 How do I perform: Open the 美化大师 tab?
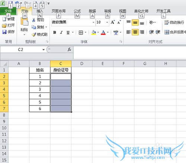(x=141, y=11)
